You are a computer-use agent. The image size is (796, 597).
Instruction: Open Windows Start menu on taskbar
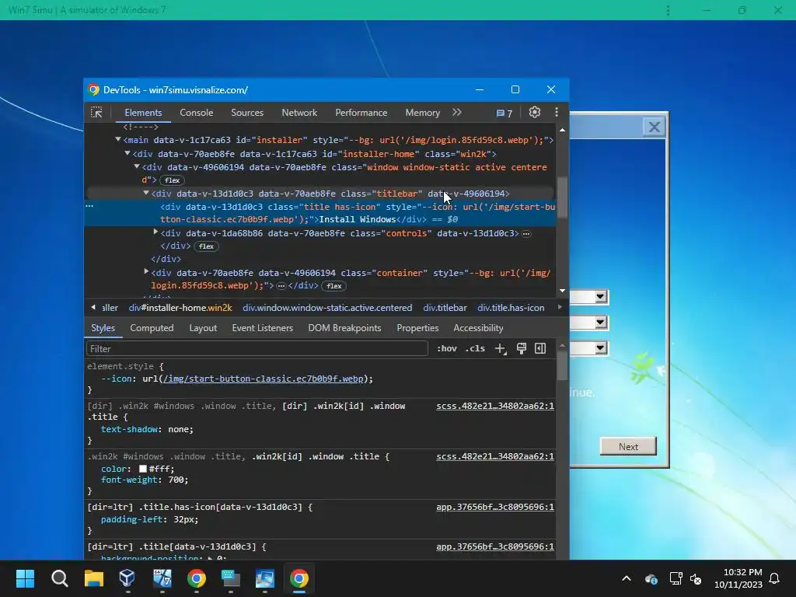pos(25,578)
